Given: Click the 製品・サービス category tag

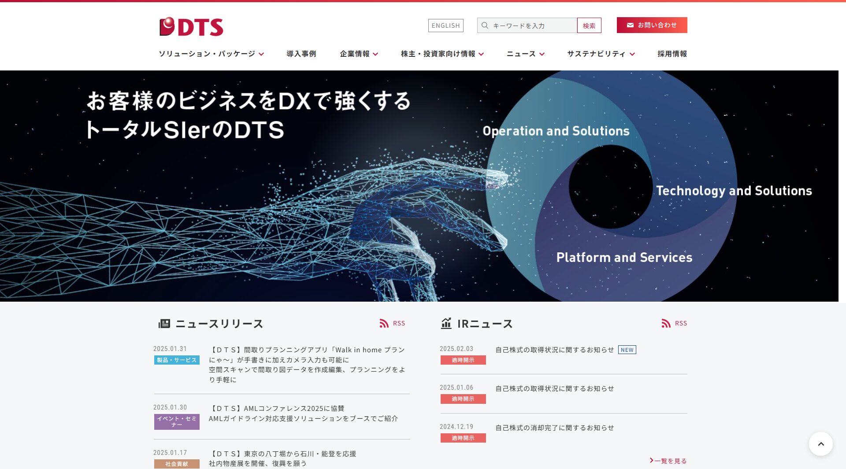Looking at the screenshot, I should pos(177,360).
